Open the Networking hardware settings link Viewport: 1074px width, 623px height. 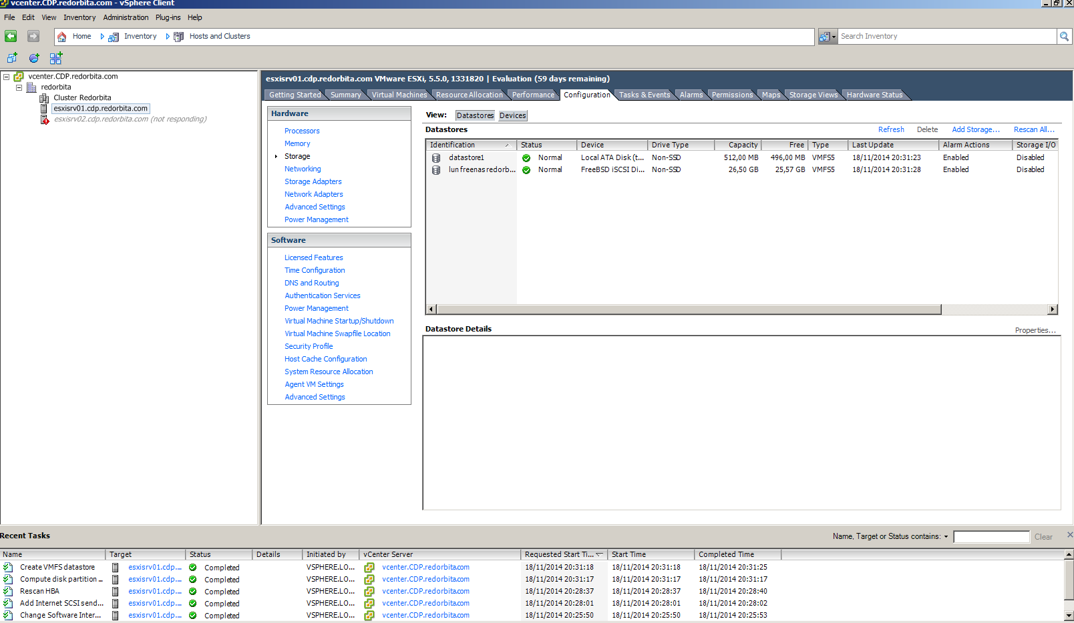[303, 169]
